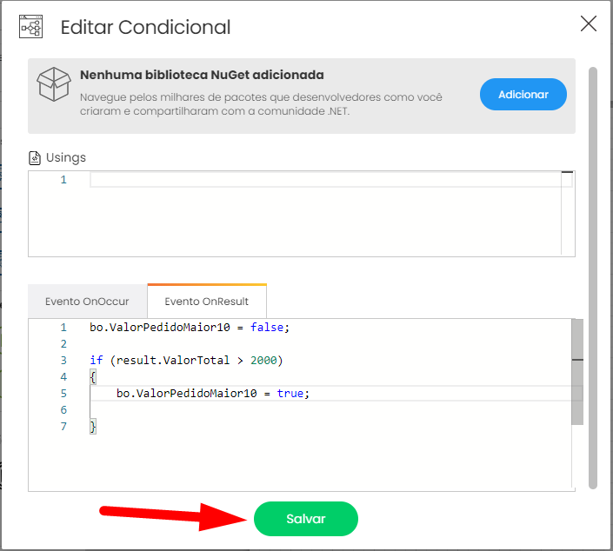Click the Usings code file icon
The image size is (613, 551).
[35, 158]
